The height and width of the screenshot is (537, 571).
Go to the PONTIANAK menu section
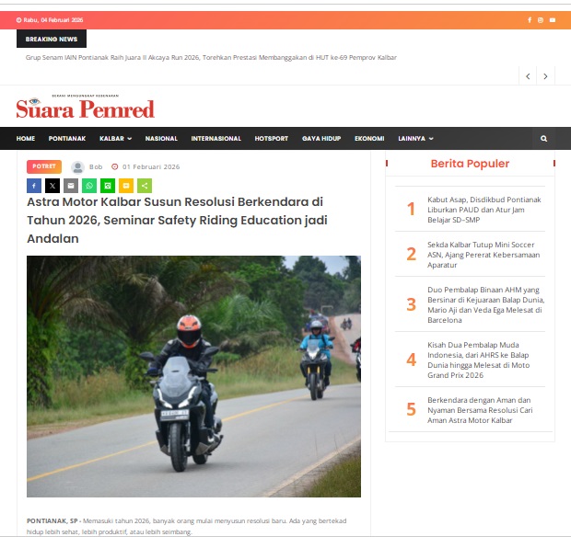(67, 139)
